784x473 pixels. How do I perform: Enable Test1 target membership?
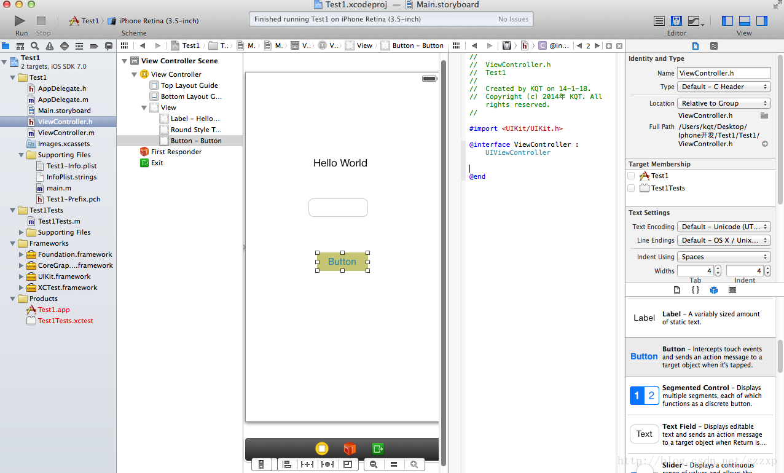[x=631, y=176]
